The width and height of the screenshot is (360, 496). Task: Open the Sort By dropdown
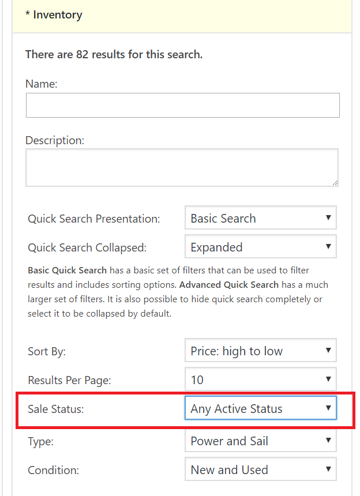click(261, 351)
